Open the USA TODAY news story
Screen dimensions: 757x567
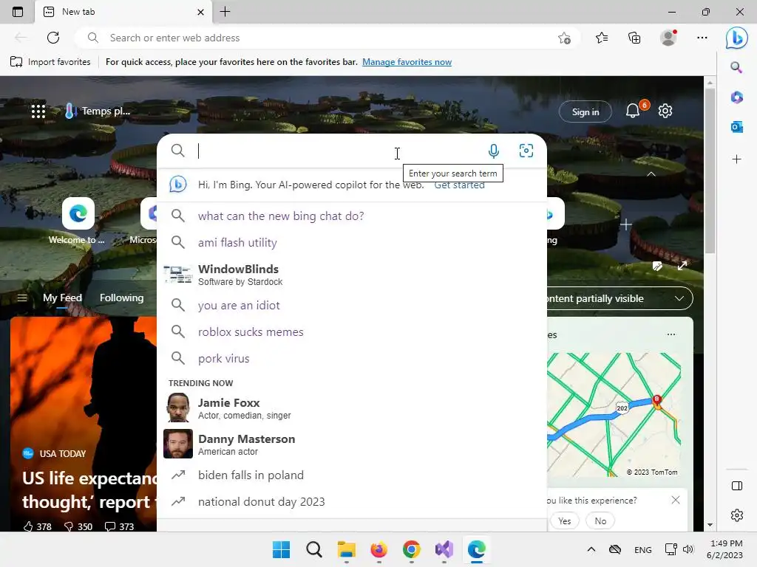tap(84, 425)
